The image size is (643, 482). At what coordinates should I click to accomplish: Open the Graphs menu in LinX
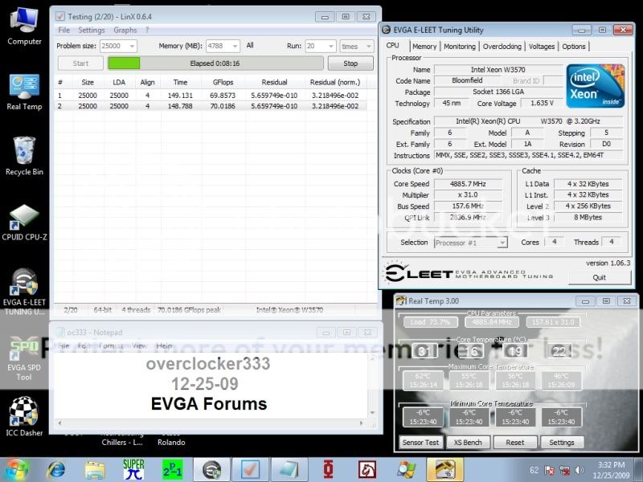(125, 31)
